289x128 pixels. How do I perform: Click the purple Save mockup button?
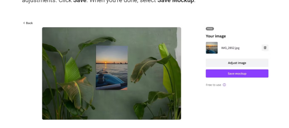[x=237, y=73]
